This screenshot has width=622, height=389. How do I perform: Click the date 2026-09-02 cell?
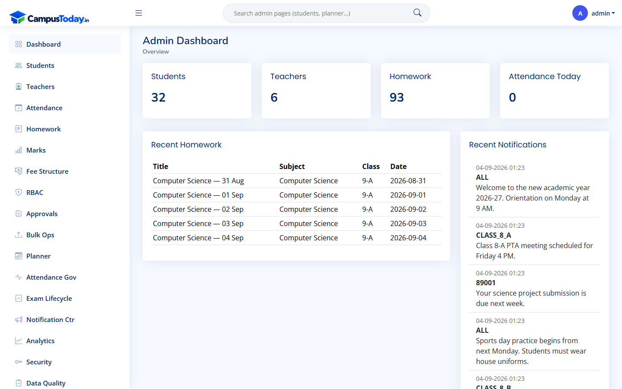point(408,209)
